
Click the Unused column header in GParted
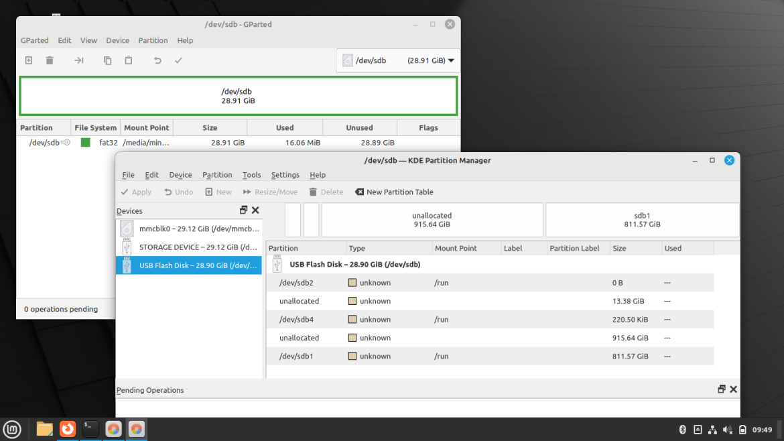point(359,127)
